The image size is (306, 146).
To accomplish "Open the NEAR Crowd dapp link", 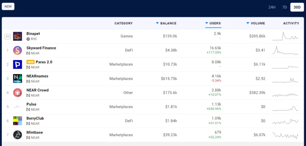I will (37, 90).
